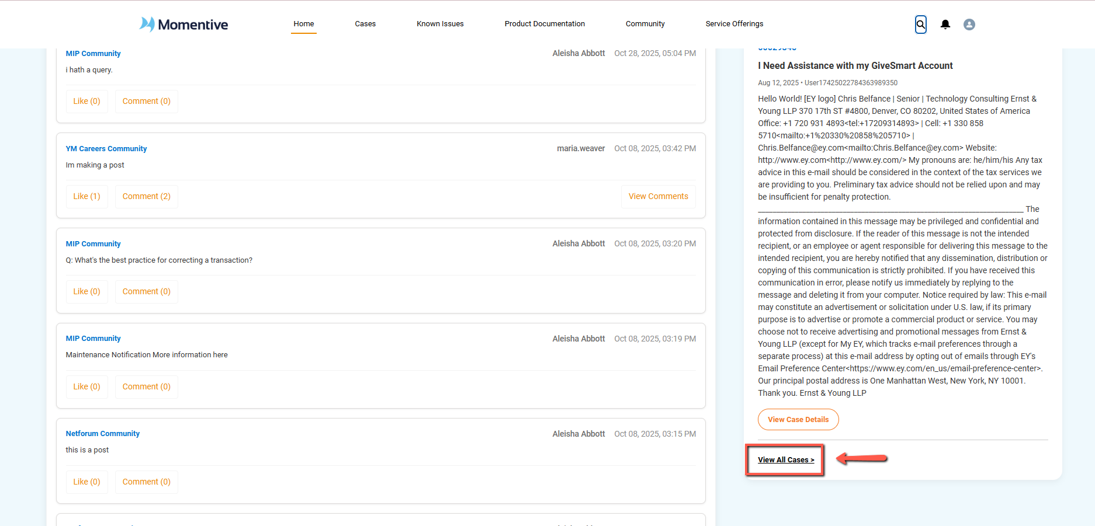1095x526 pixels.
Task: Like the 'this is a post' Netforum entry
Action: 86,482
